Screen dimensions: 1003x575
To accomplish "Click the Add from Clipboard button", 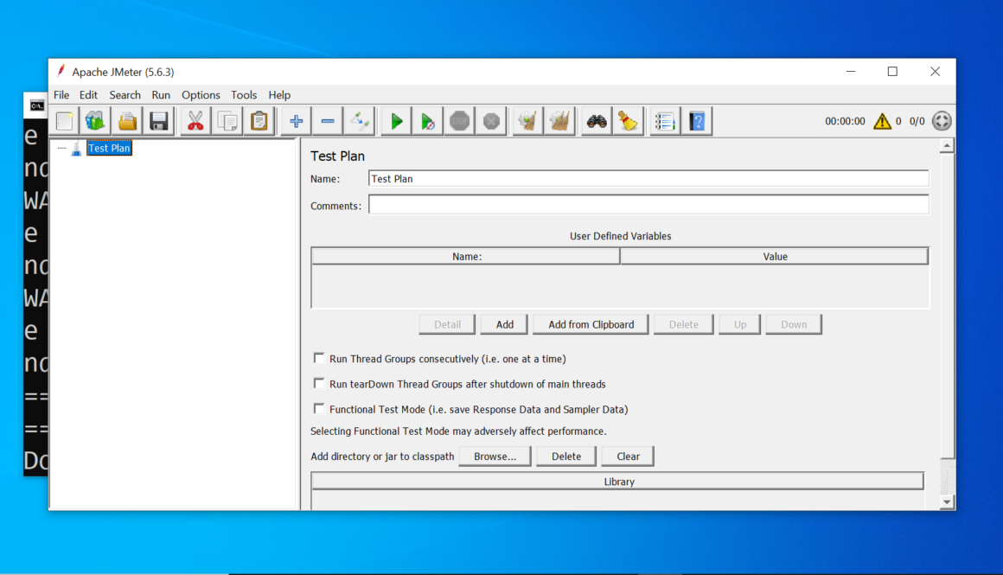I will tap(591, 324).
